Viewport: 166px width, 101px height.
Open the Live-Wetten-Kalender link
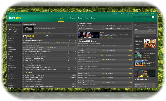[x=71, y=36]
